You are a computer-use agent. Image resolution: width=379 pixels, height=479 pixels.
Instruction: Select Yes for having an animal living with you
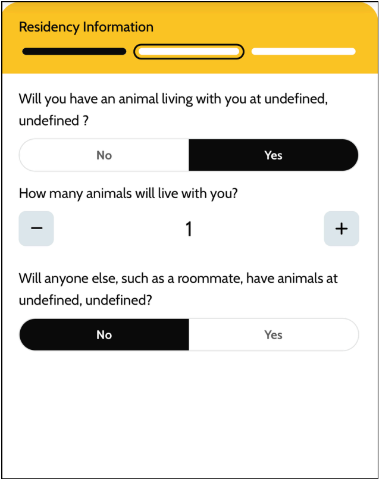(273, 155)
